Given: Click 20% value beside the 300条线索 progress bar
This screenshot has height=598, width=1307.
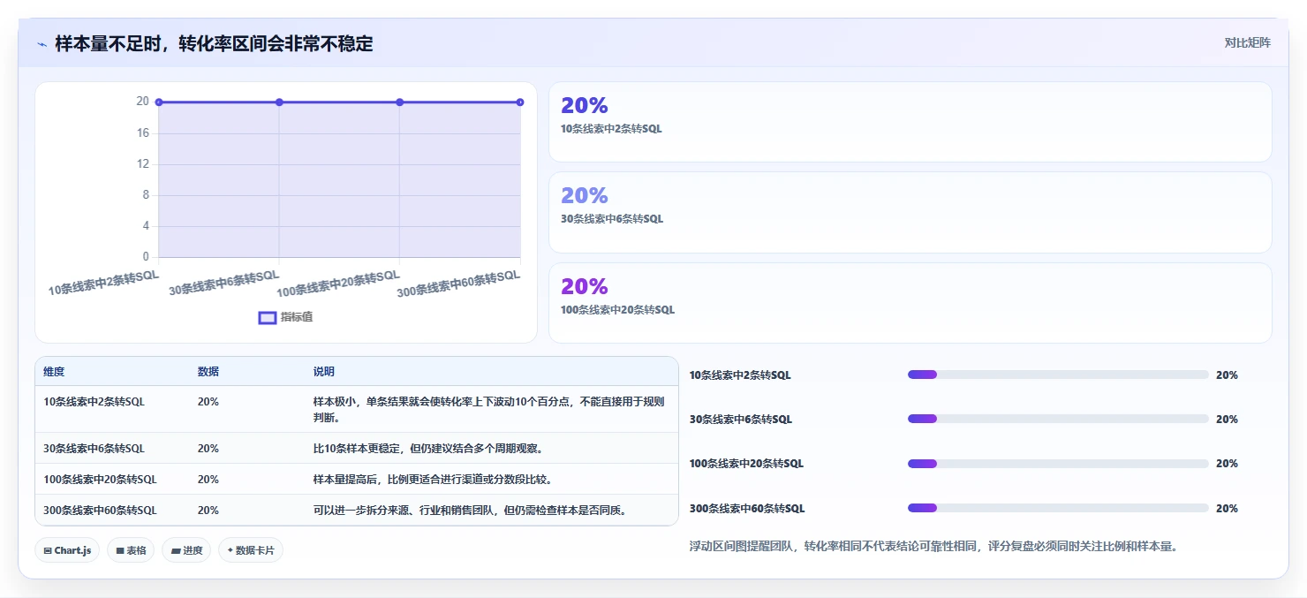Looking at the screenshot, I should [1227, 509].
